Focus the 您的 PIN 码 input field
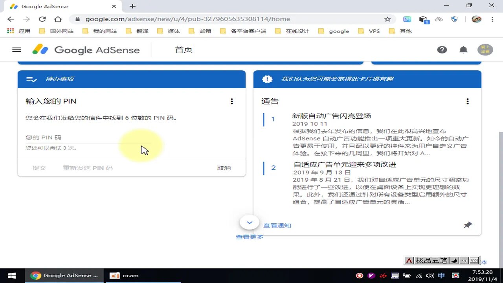 coord(88,138)
